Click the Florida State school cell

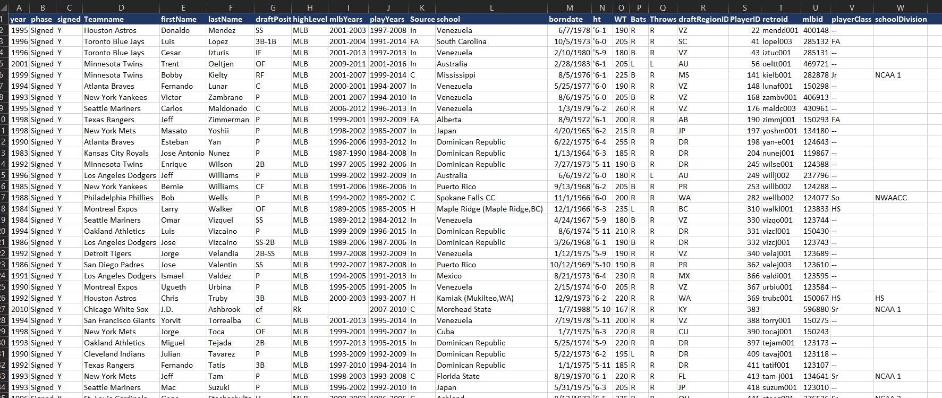[457, 376]
